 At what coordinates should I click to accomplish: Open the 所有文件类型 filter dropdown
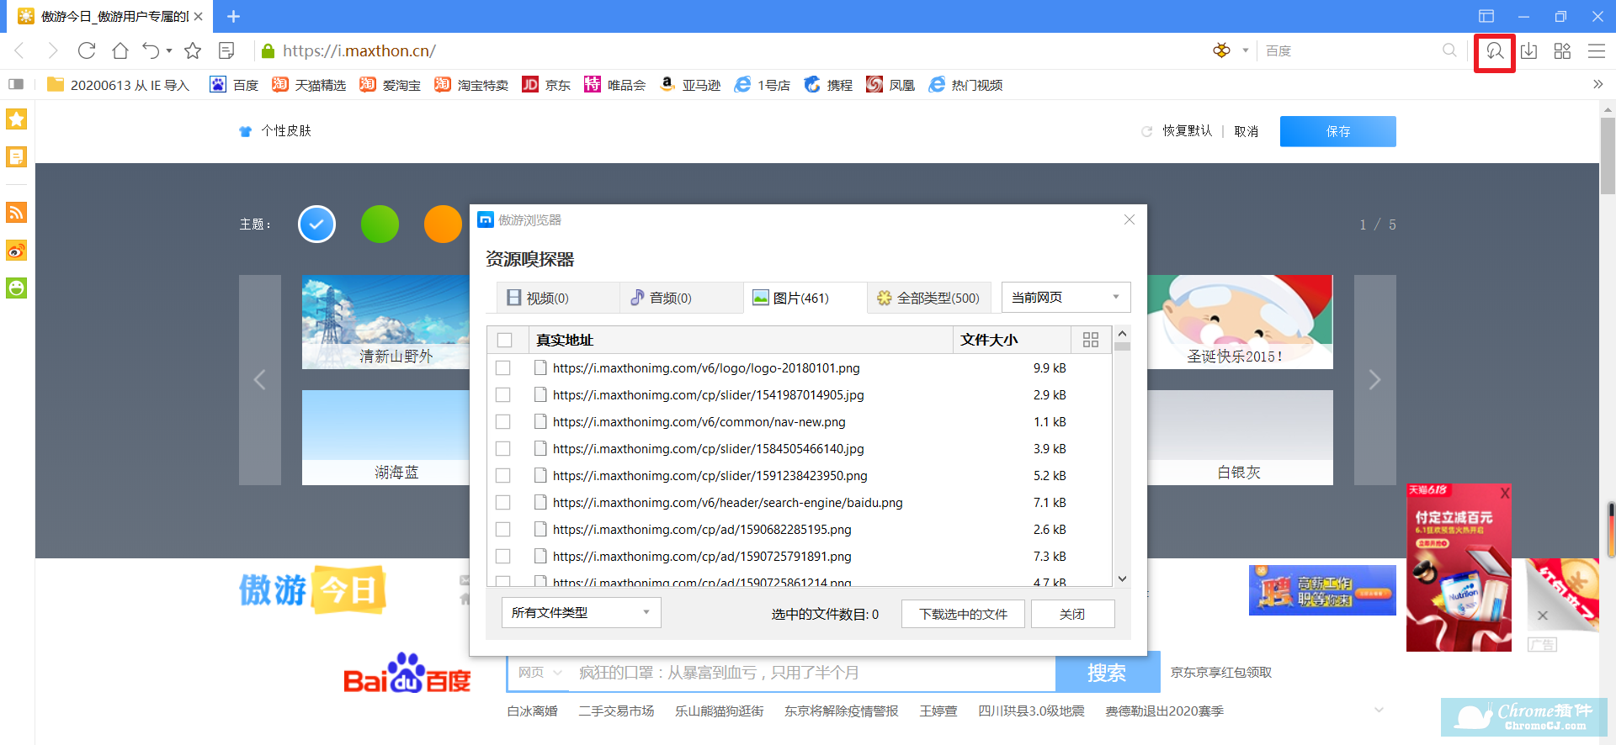point(581,613)
